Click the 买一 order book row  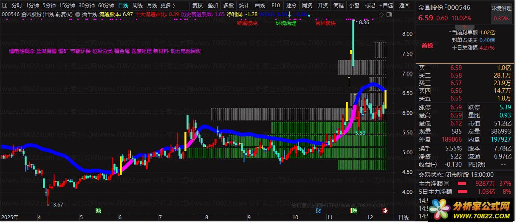[x=465, y=67]
